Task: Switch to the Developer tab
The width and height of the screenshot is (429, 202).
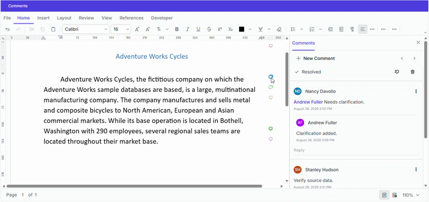Action: click(162, 18)
